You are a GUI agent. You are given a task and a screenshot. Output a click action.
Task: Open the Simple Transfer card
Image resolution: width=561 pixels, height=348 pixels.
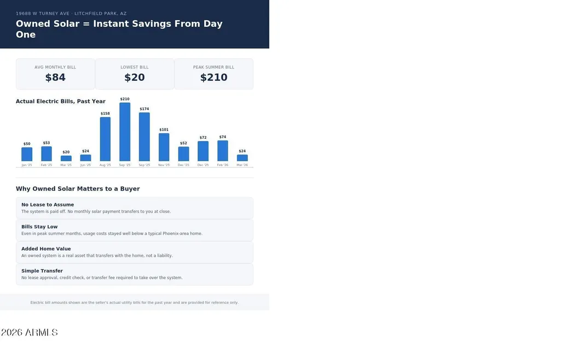135,274
